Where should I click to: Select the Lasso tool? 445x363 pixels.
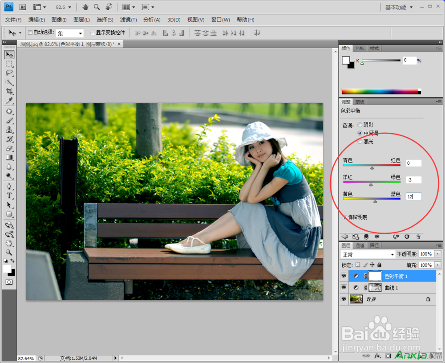pos(9,73)
